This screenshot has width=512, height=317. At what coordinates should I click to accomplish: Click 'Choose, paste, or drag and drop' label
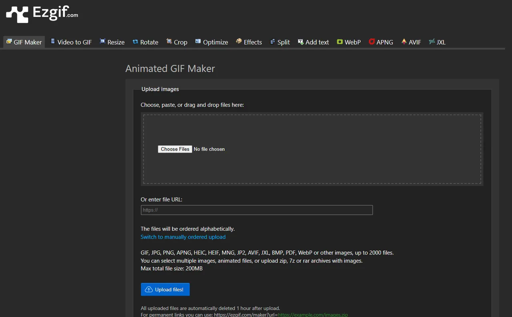point(192,105)
